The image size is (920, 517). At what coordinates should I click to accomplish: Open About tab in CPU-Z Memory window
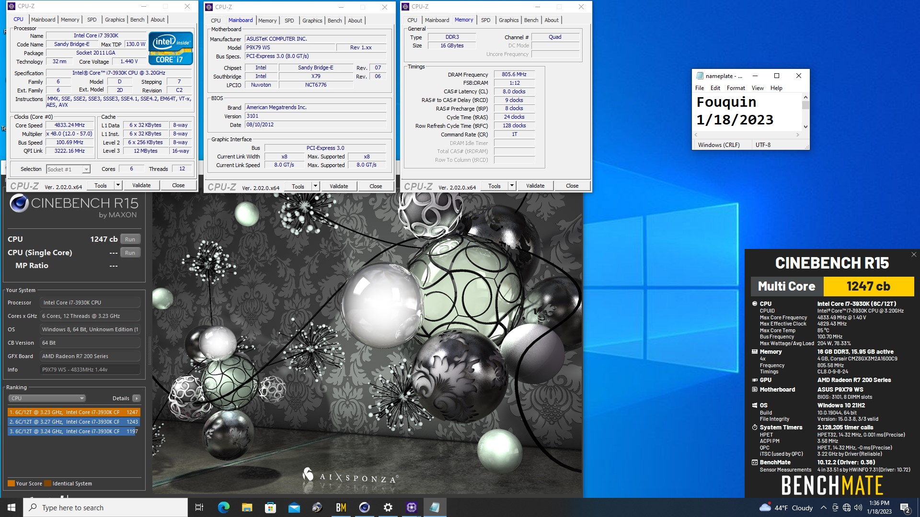coord(552,20)
